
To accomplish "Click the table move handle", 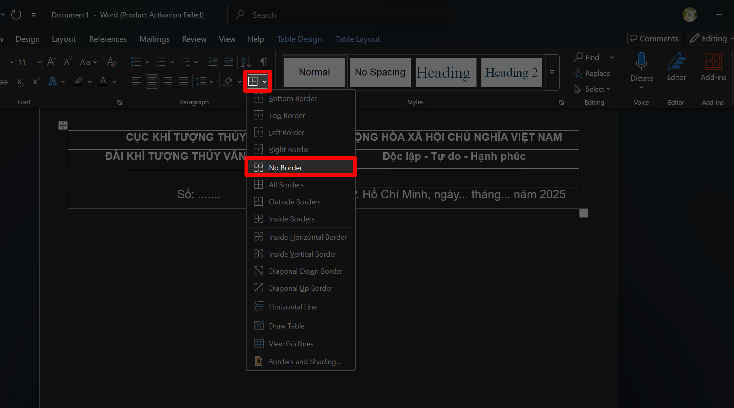I will [x=63, y=125].
